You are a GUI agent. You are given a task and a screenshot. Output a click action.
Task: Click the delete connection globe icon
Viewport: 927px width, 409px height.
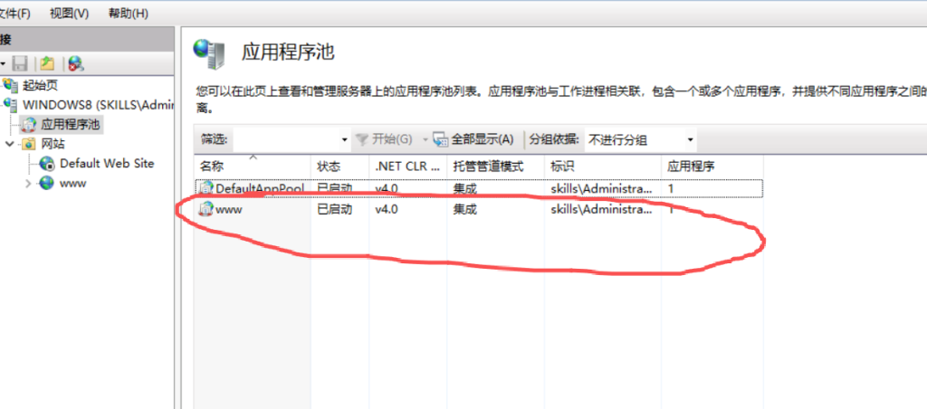tap(75, 63)
